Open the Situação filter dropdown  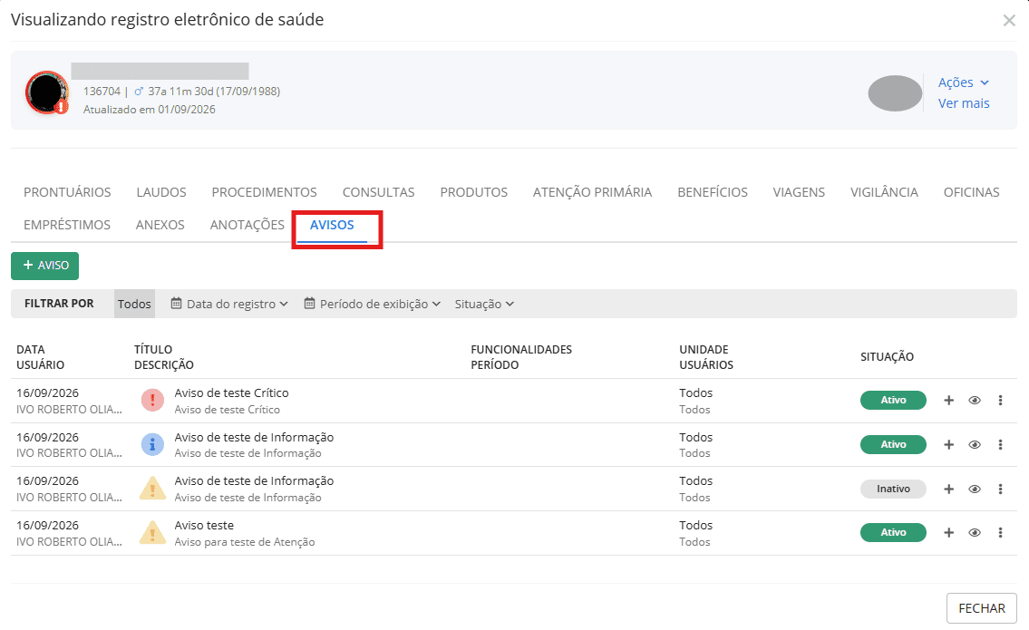(x=484, y=304)
